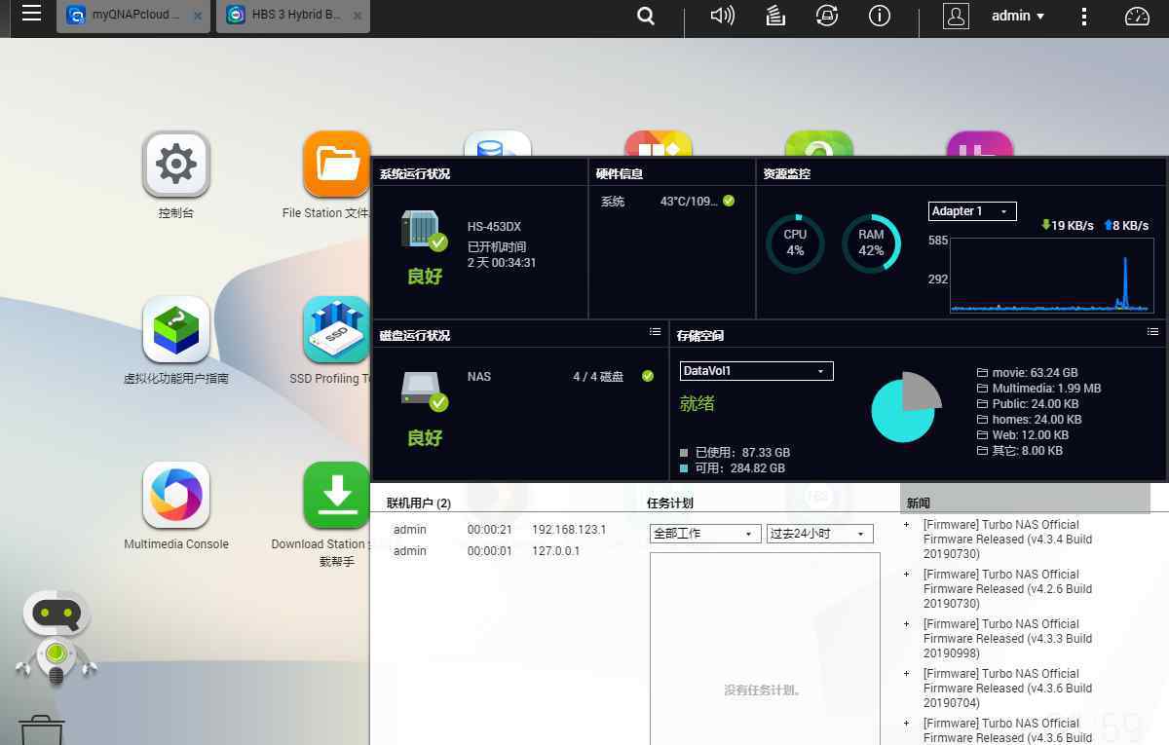Viewport: 1169px width, 745px height.
Task: Open the external devices icon
Action: tap(827, 16)
